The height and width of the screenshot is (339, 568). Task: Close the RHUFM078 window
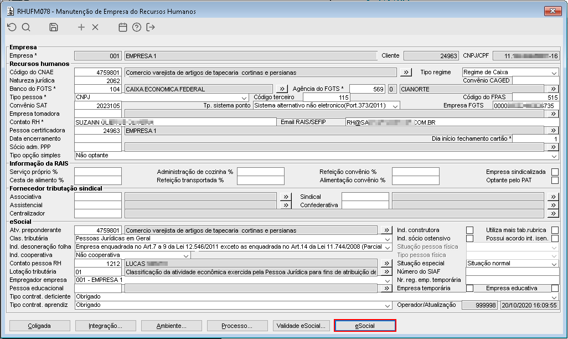(553, 11)
